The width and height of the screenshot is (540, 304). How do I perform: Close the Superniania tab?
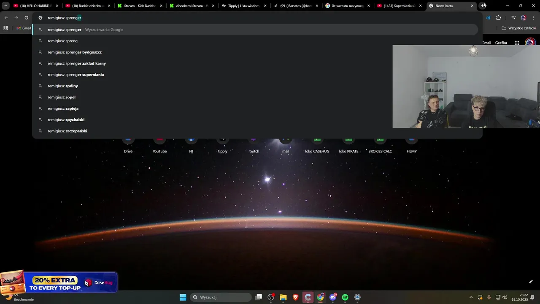[420, 6]
